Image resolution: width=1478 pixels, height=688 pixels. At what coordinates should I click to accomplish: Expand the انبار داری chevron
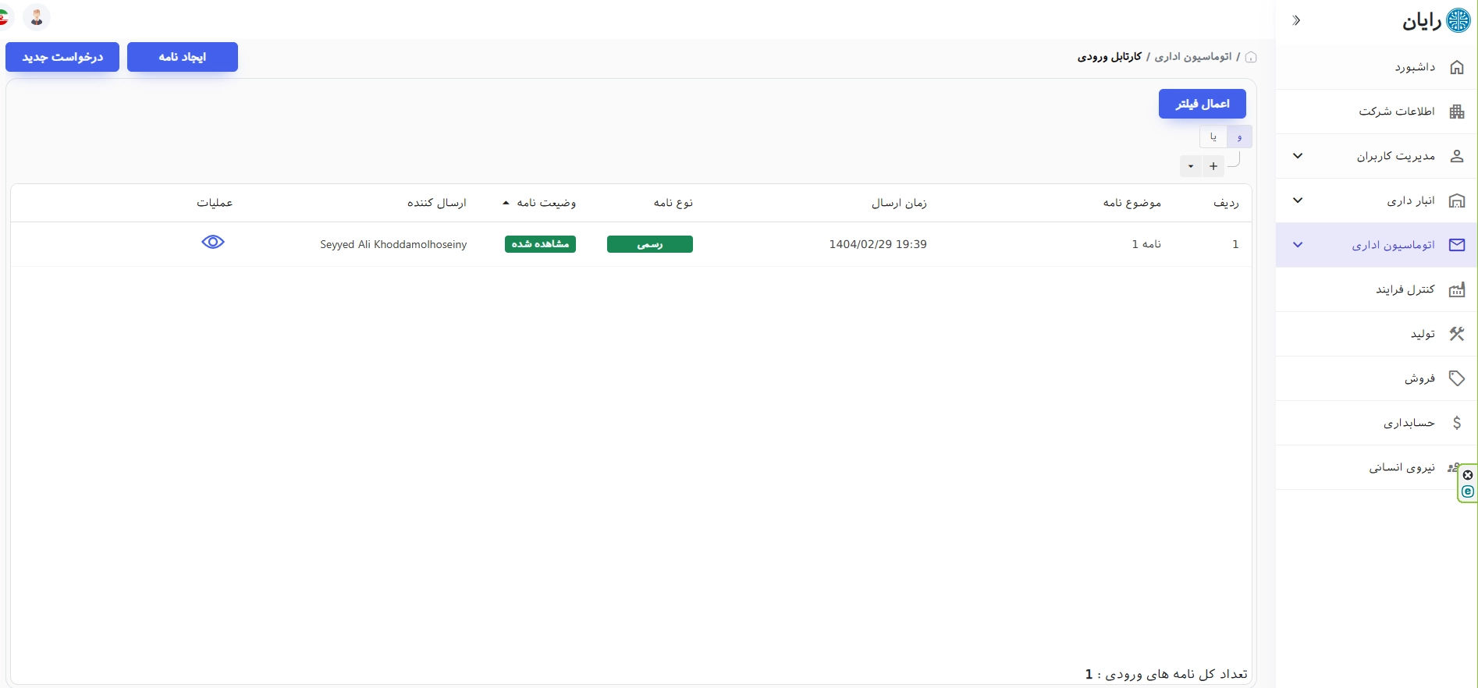point(1298,200)
